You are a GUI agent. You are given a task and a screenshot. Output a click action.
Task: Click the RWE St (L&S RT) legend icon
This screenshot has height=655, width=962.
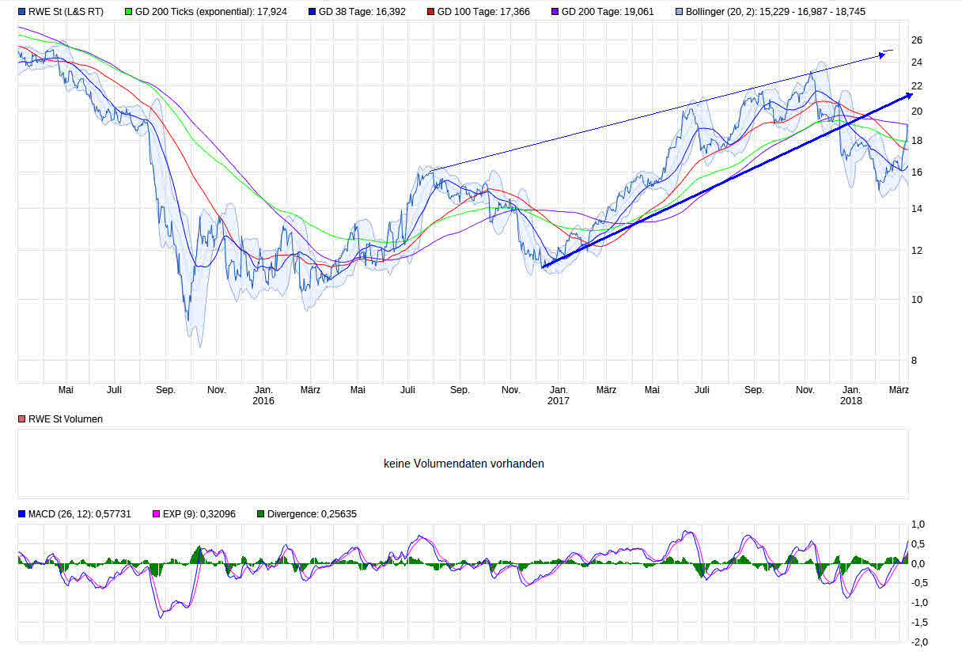[21, 11]
